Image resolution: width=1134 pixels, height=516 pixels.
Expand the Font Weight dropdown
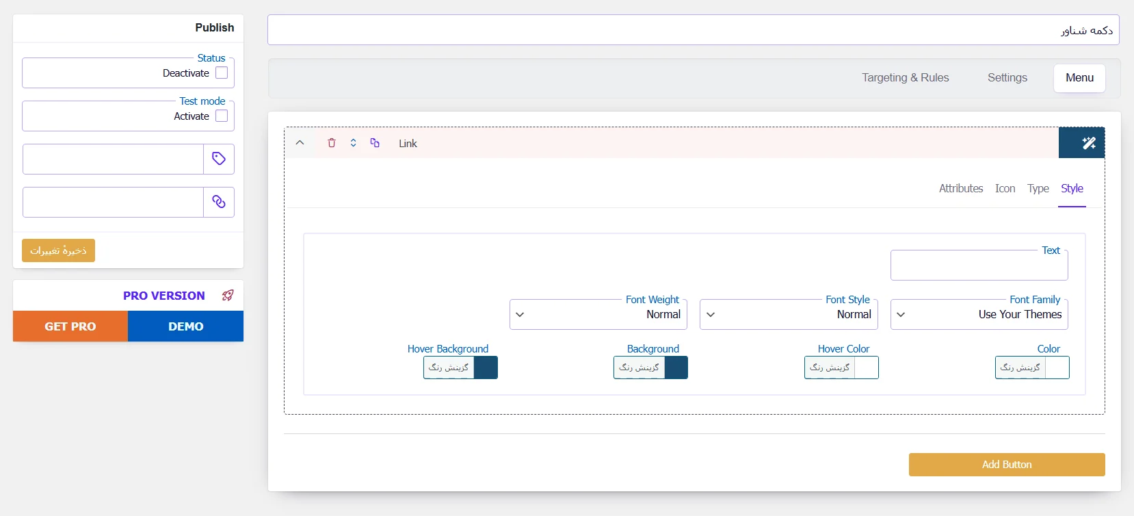598,315
